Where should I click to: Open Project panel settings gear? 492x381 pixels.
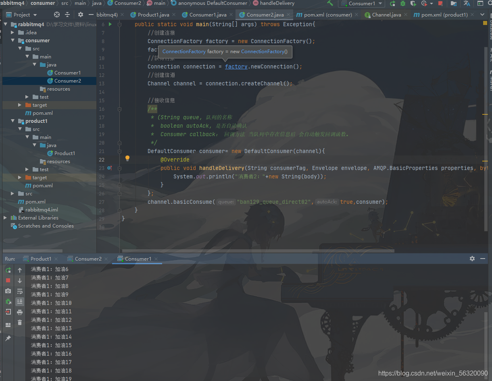tap(80, 14)
